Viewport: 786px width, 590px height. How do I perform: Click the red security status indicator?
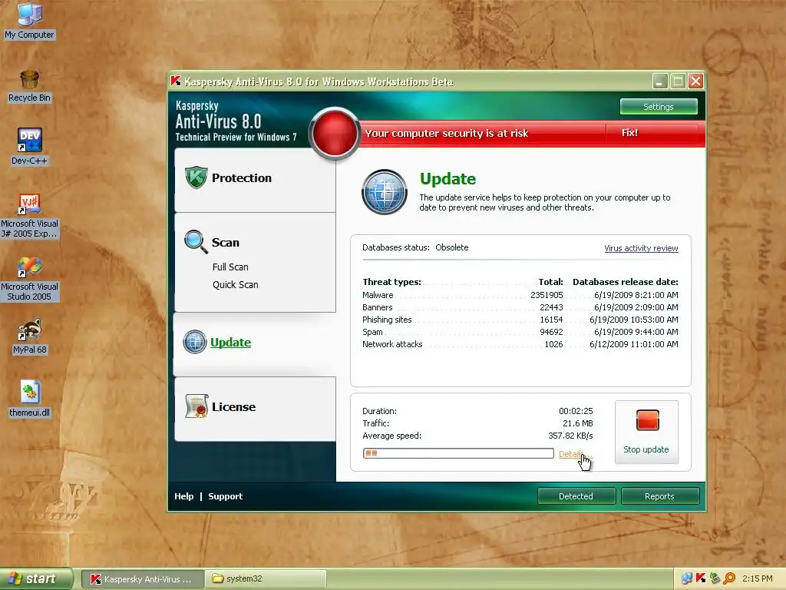tap(335, 133)
